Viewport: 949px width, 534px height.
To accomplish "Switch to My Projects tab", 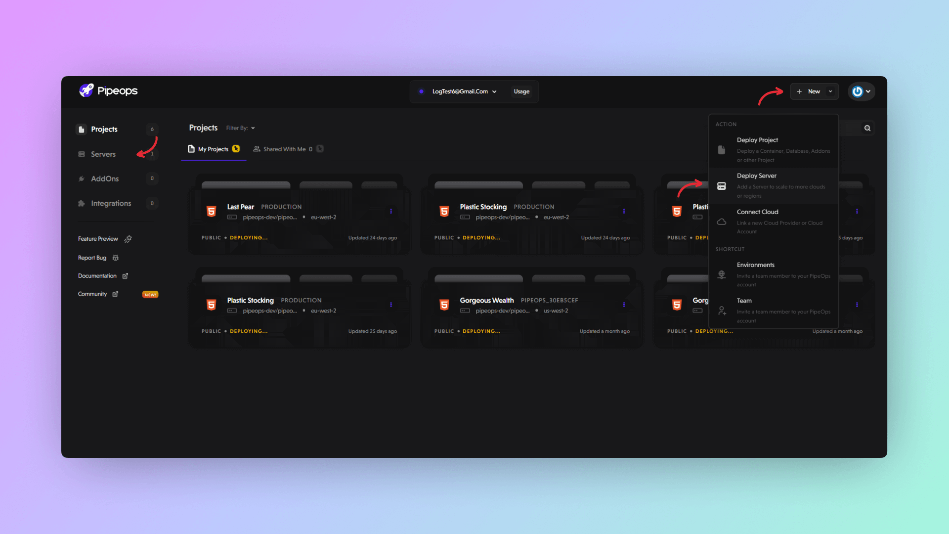I will tap(214, 149).
